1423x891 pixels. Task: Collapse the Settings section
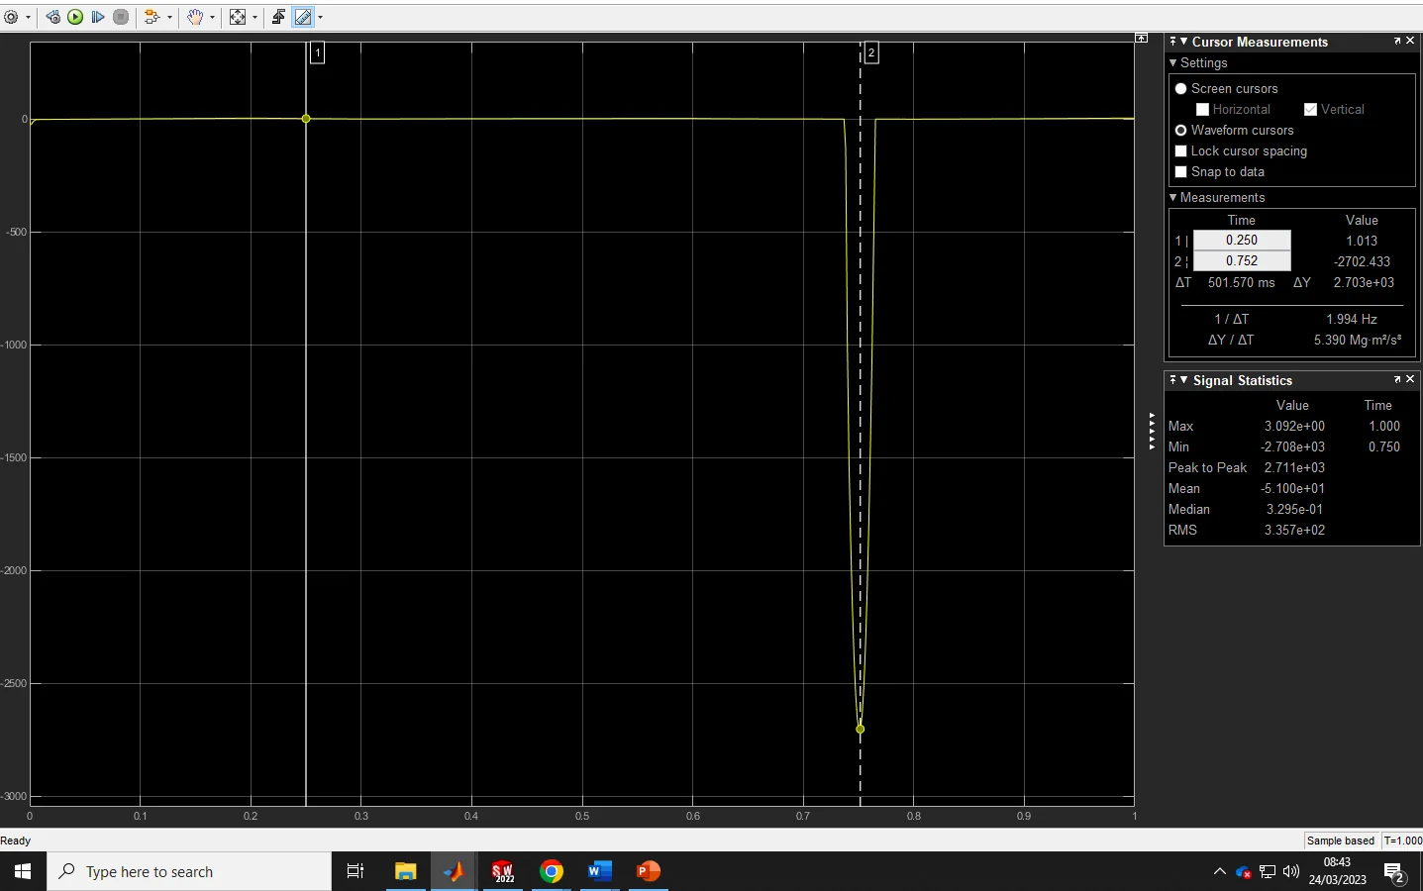[x=1173, y=63]
